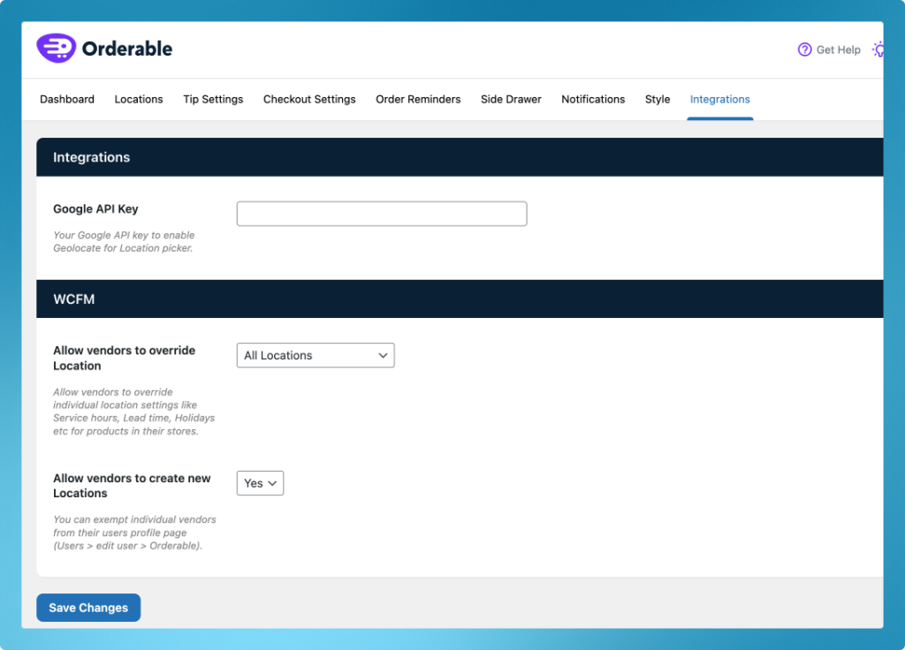Open the Side Drawer tab
905x650 pixels.
(511, 99)
